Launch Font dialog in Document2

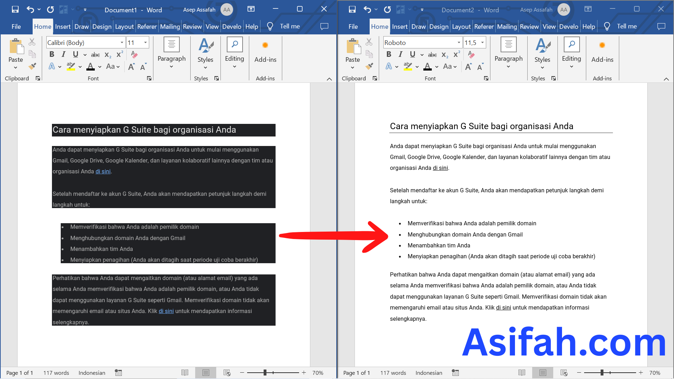click(x=486, y=78)
